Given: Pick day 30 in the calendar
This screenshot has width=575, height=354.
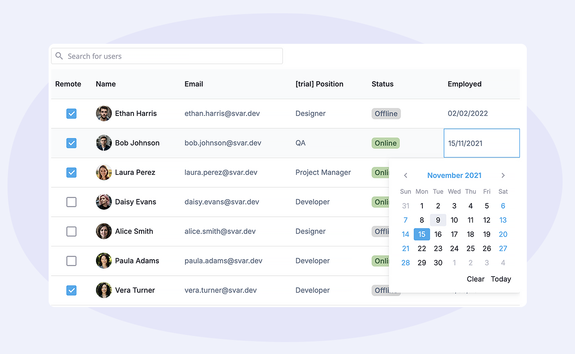Looking at the screenshot, I should pos(438,263).
